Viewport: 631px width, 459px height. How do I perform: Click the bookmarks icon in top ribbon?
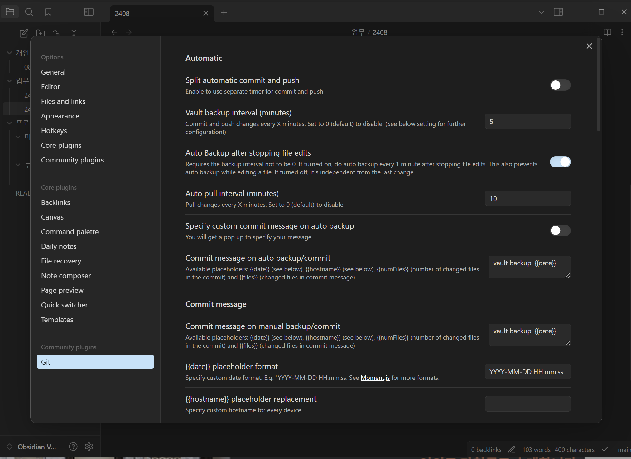[x=48, y=12]
